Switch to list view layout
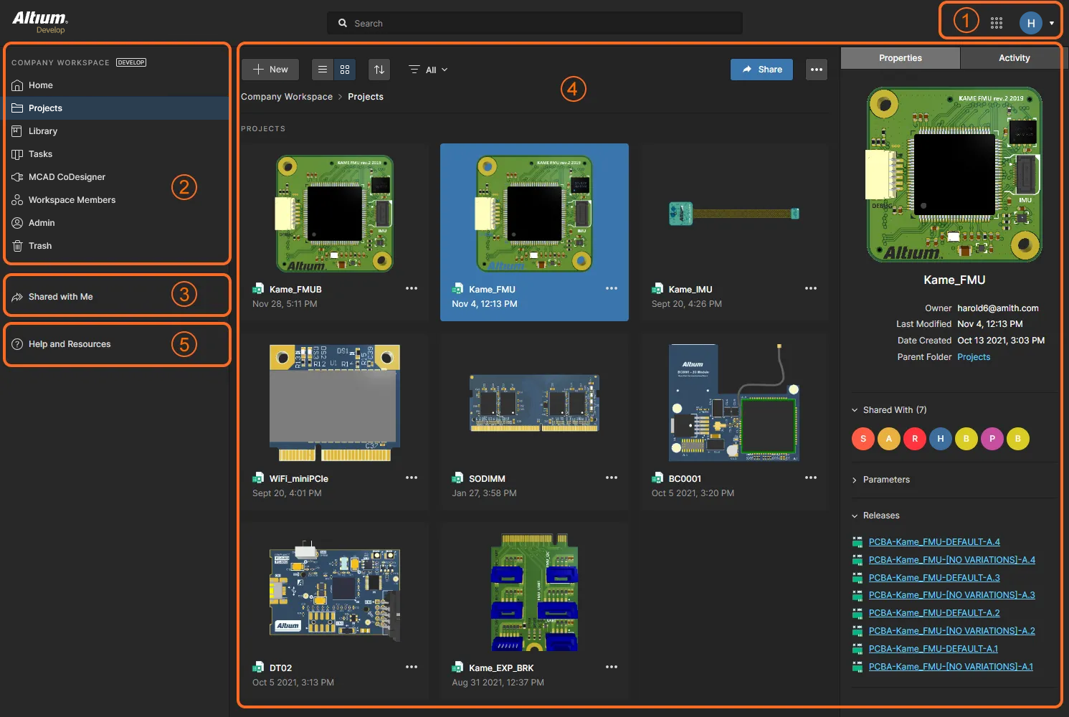Viewport: 1069px width, 717px height. 323,70
